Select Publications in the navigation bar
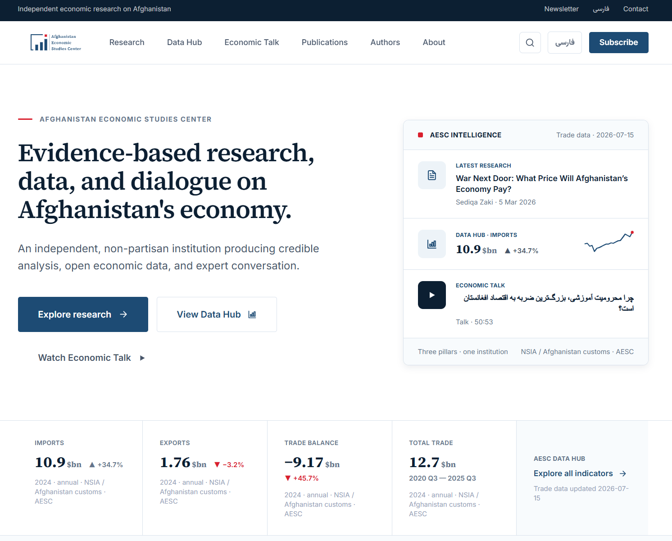672x541 pixels. coord(325,42)
